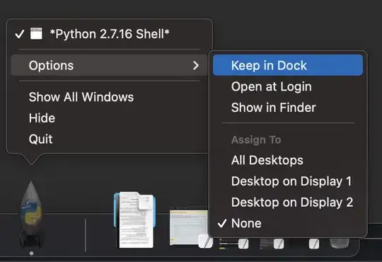The height and width of the screenshot is (262, 382).
Task: Select the checked *Python 2.7.16 Shell* window
Action: 109,34
